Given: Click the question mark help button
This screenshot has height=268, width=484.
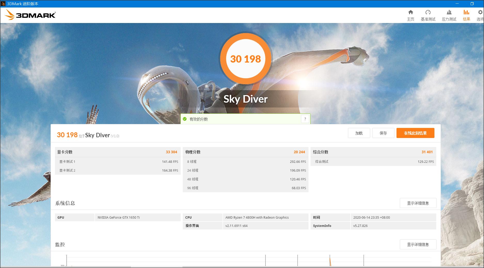Looking at the screenshot, I should pyautogui.click(x=305, y=119).
